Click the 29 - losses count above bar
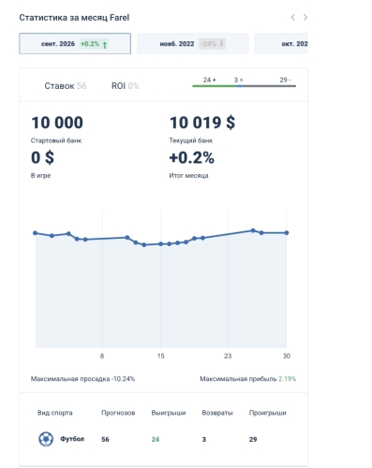Screen dimensions: 372x468 tap(285, 80)
